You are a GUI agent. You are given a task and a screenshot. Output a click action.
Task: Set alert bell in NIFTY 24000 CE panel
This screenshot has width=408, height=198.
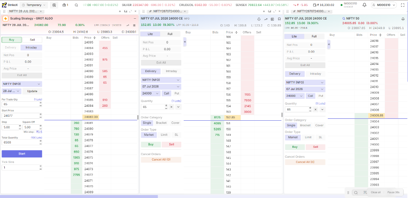coord(259,19)
